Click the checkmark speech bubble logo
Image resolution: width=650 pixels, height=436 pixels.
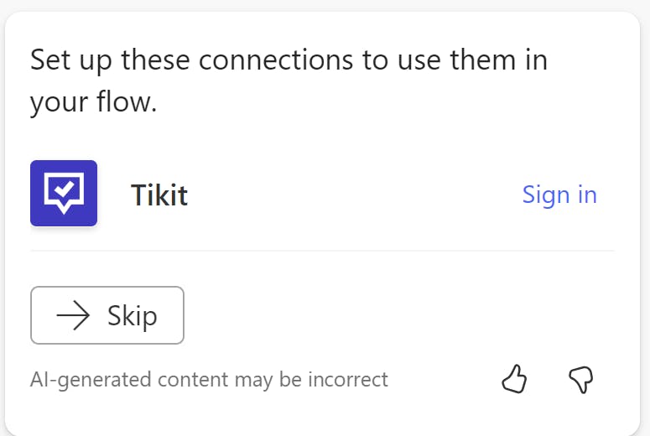click(64, 192)
